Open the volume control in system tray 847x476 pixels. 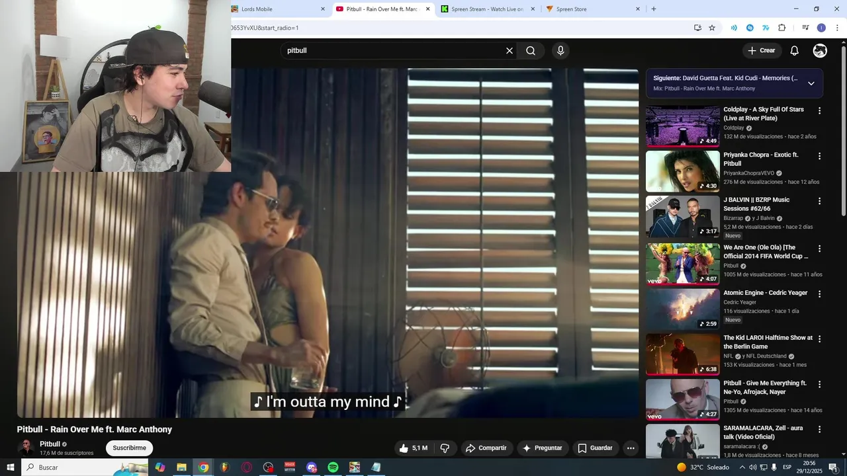752,467
